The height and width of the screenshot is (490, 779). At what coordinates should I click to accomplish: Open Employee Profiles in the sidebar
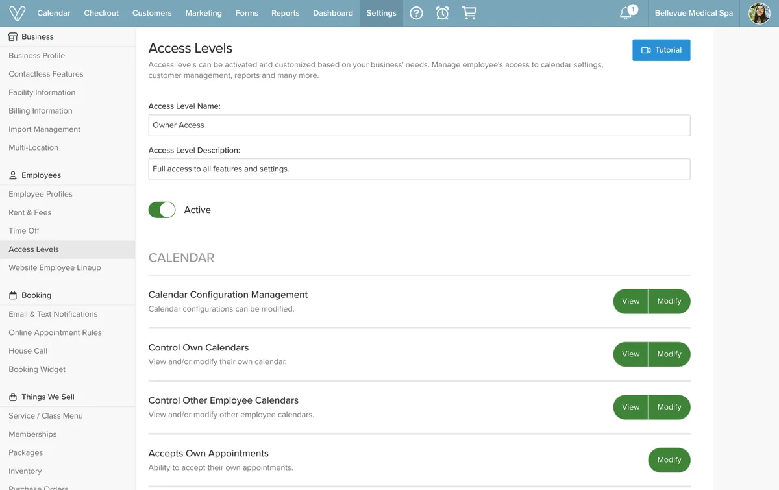40,194
